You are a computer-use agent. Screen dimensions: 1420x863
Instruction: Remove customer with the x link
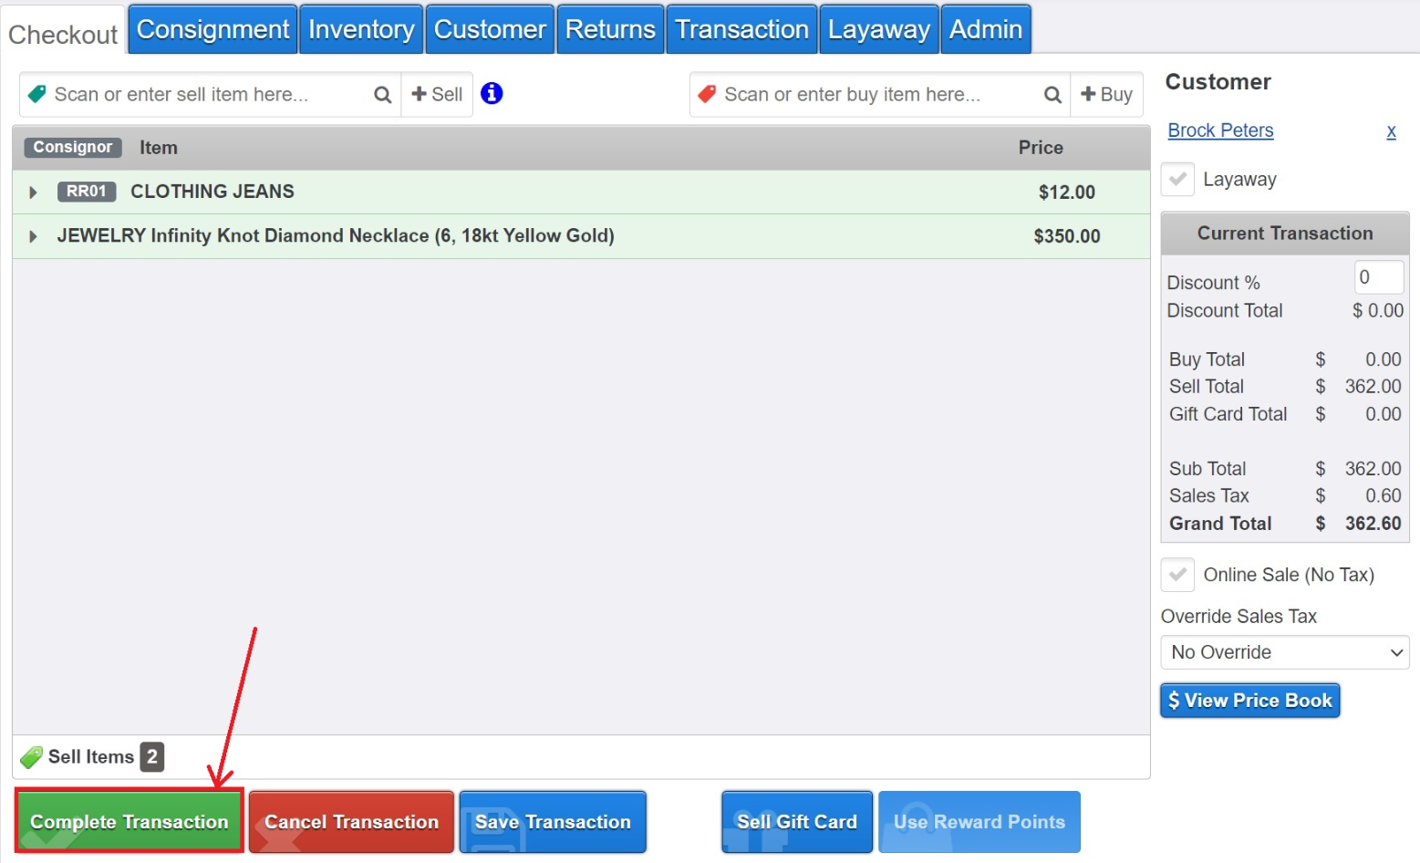(x=1391, y=131)
